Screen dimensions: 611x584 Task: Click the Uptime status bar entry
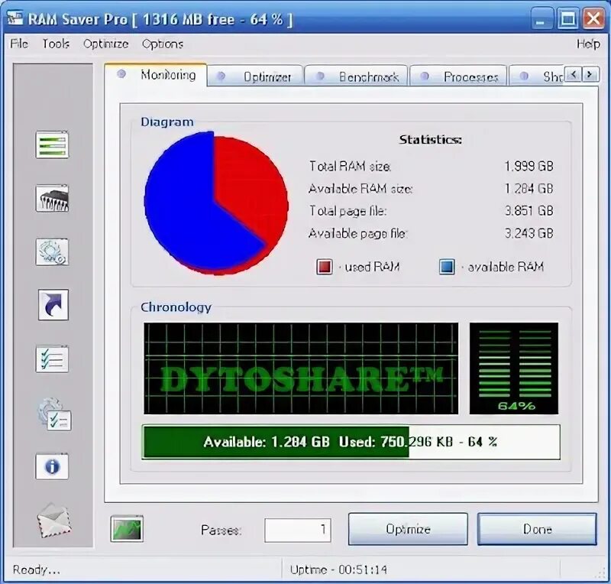click(338, 569)
